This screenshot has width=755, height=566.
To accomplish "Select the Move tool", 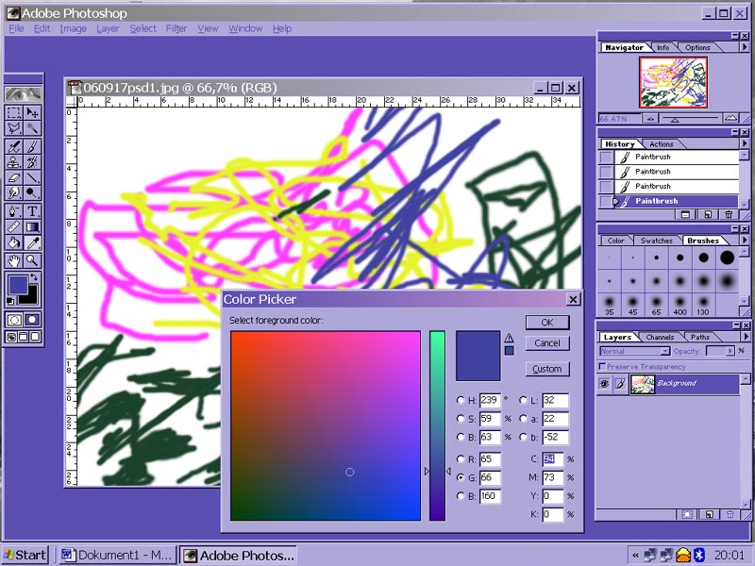I will [32, 112].
